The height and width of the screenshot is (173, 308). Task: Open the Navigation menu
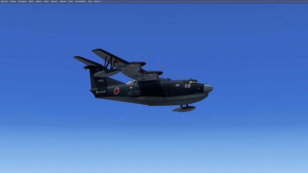click(x=22, y=2)
